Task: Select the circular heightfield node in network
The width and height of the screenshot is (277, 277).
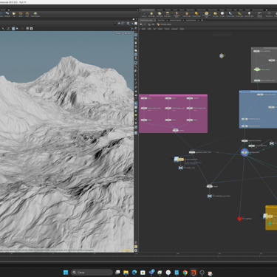Action: tap(244, 152)
